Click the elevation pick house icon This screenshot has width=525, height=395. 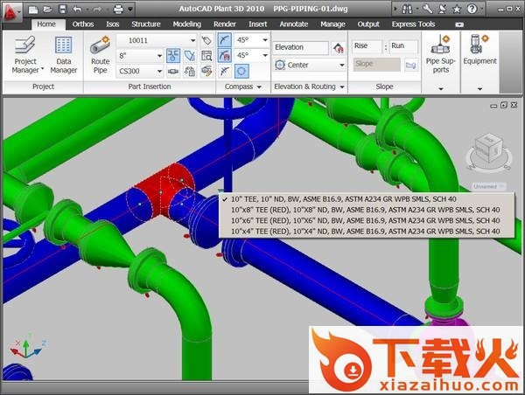[339, 48]
